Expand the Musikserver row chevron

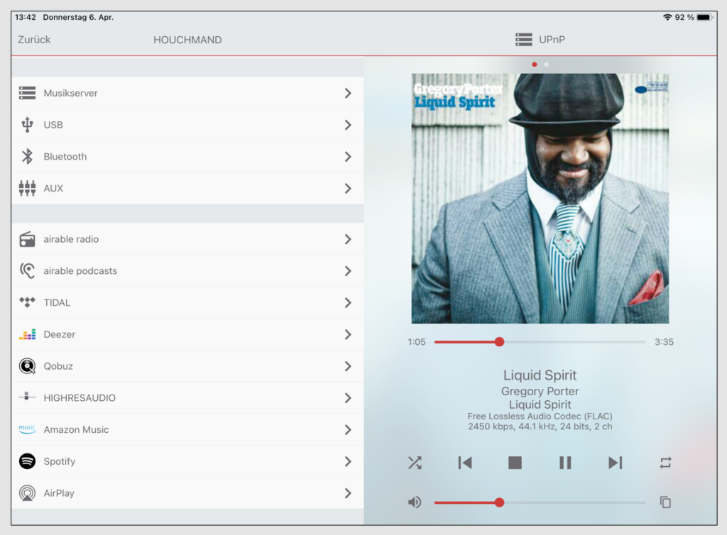pyautogui.click(x=348, y=93)
